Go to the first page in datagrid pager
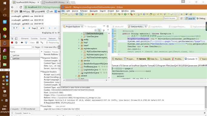 pos(24,28)
